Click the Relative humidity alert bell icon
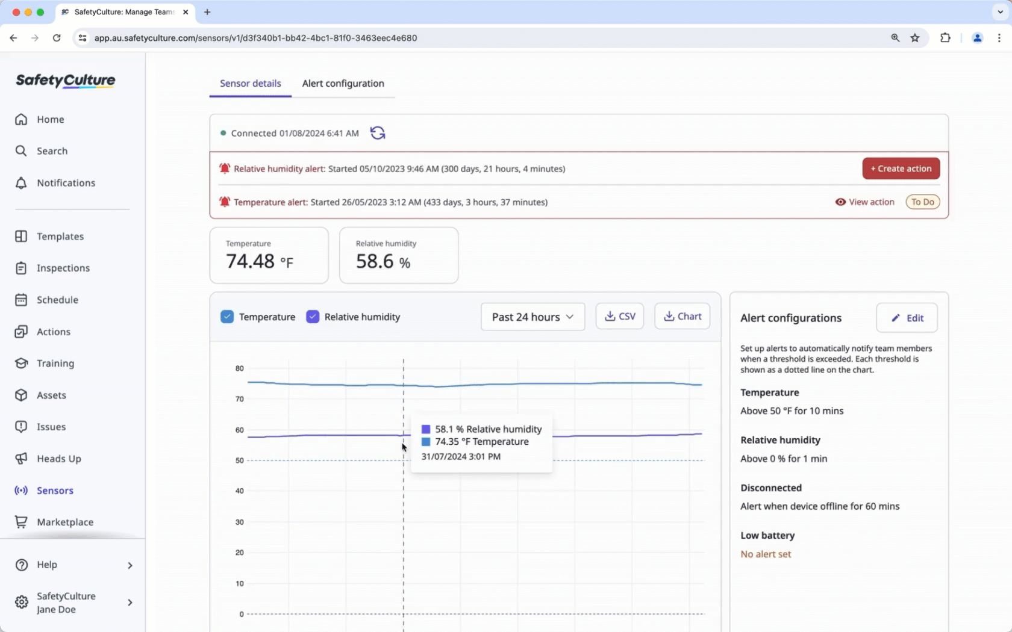 click(x=225, y=169)
